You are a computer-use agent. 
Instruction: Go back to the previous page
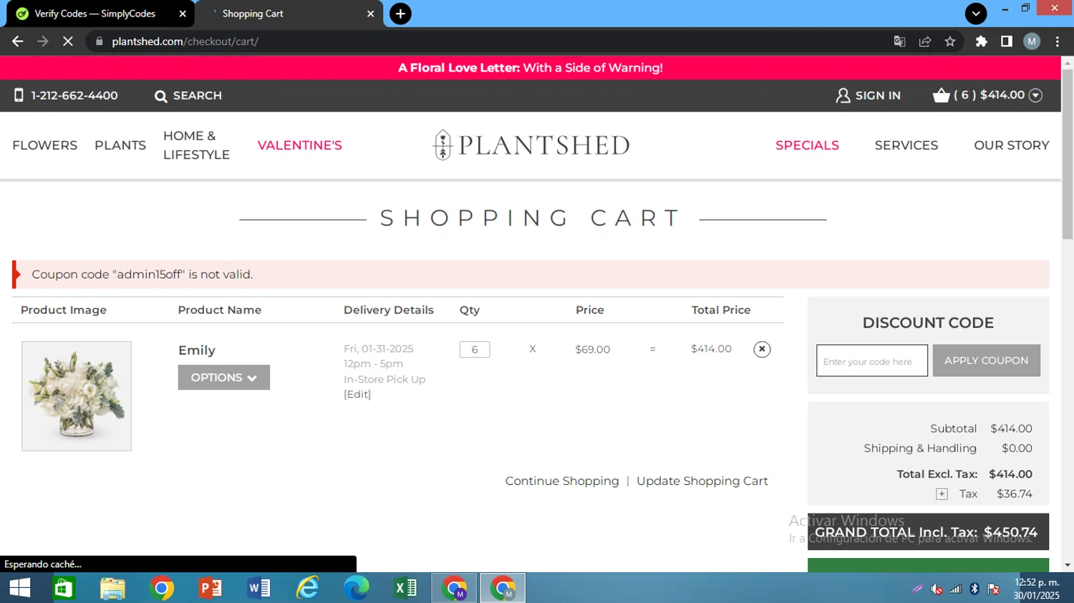click(18, 41)
